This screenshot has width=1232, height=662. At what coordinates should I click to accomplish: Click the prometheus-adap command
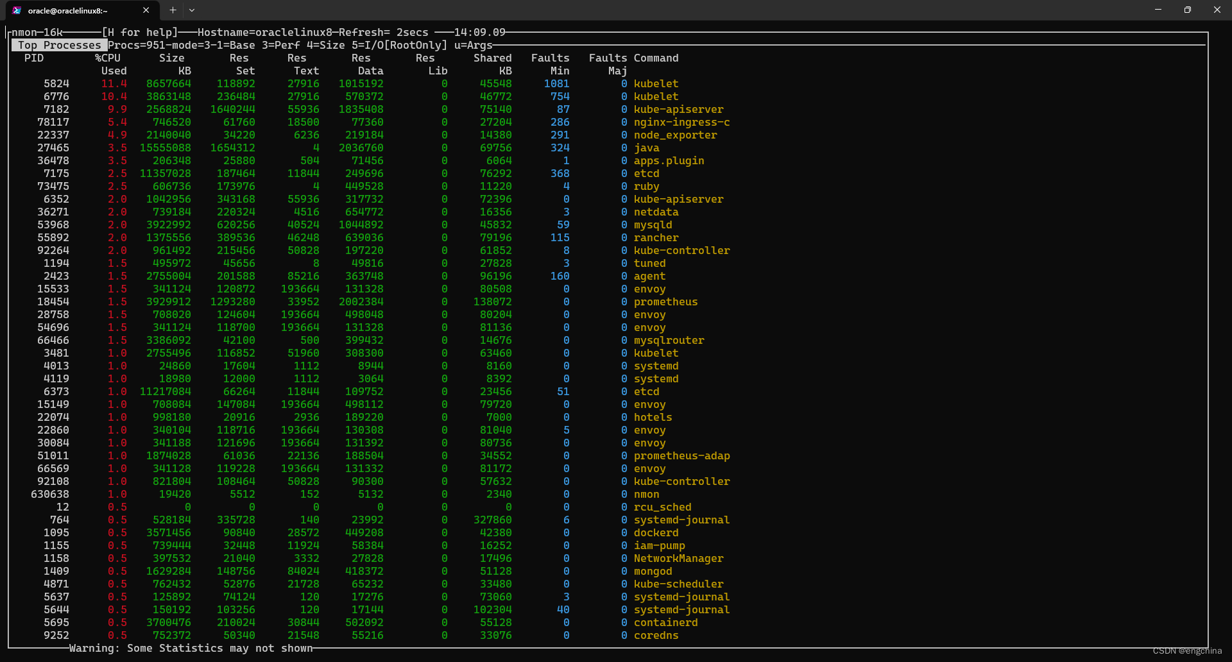coord(681,455)
